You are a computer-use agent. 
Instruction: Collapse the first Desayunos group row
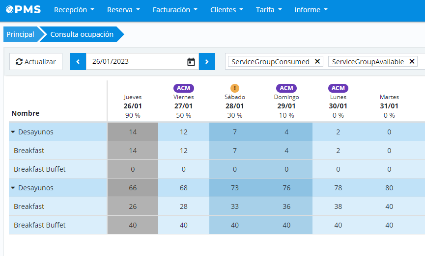[13, 132]
